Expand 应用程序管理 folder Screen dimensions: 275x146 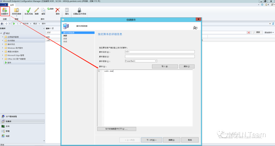(x=3, y=37)
